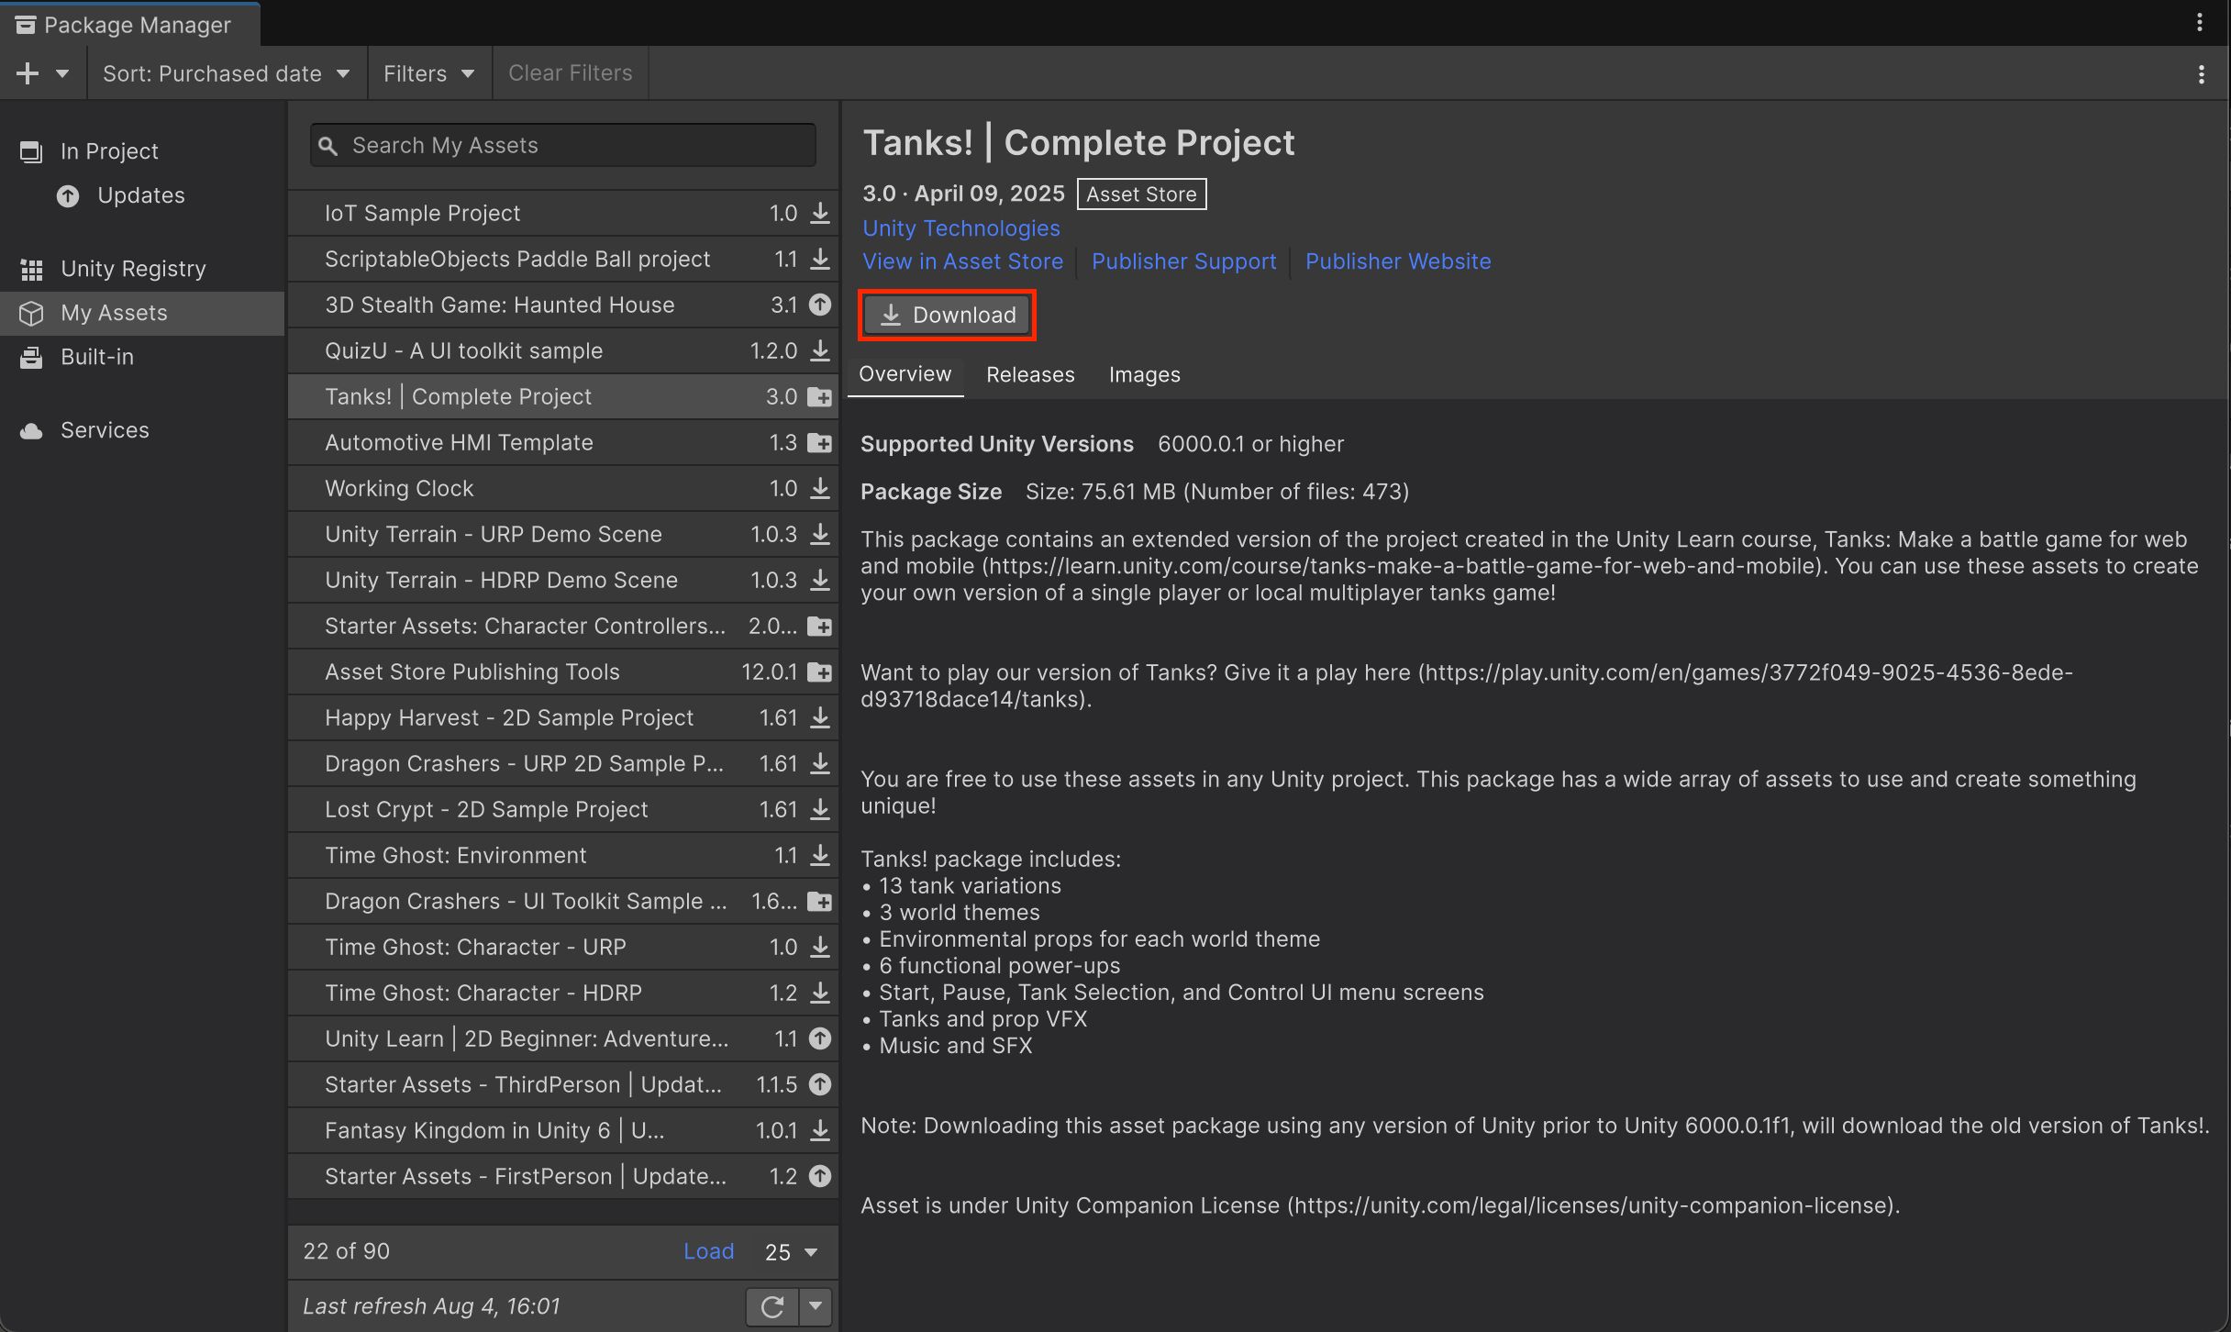Expand the refresh options dropdown arrow

coord(816,1306)
